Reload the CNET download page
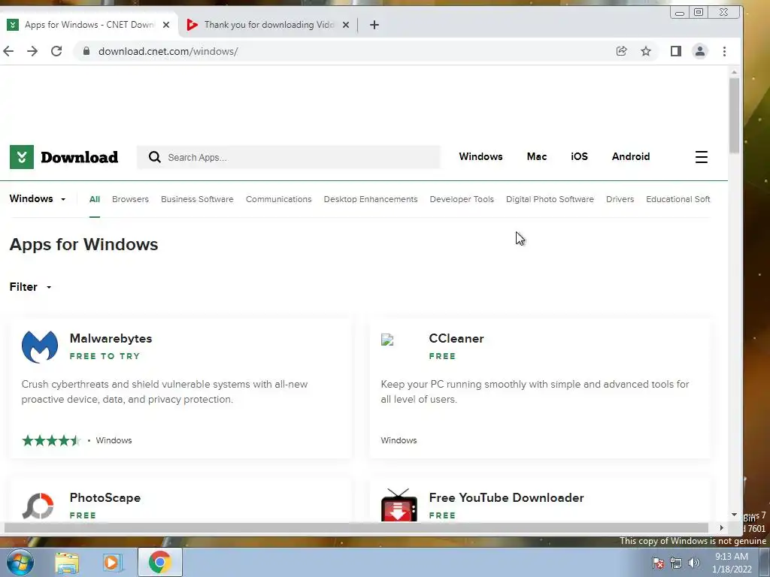770x577 pixels. [x=56, y=51]
